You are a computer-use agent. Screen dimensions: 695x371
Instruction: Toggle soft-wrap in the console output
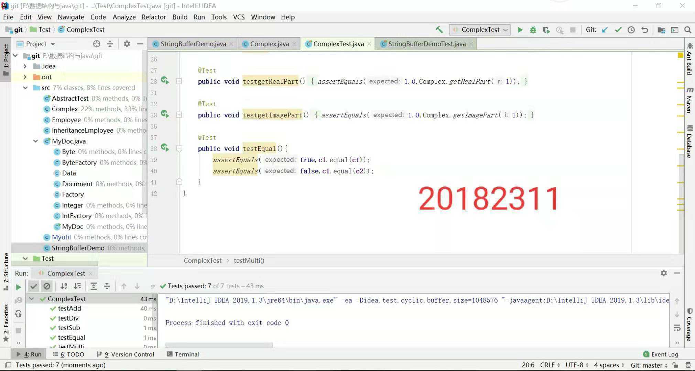677,328
